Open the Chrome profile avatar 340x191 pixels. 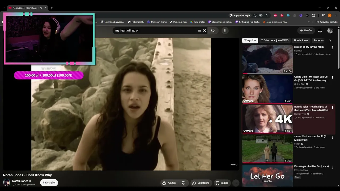pos(330,15)
